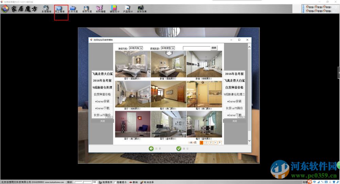The height and width of the screenshot is (184, 340).
Task: Select 餐厅 (窗帘展示) dining room thumbnail
Action: tap(204, 124)
